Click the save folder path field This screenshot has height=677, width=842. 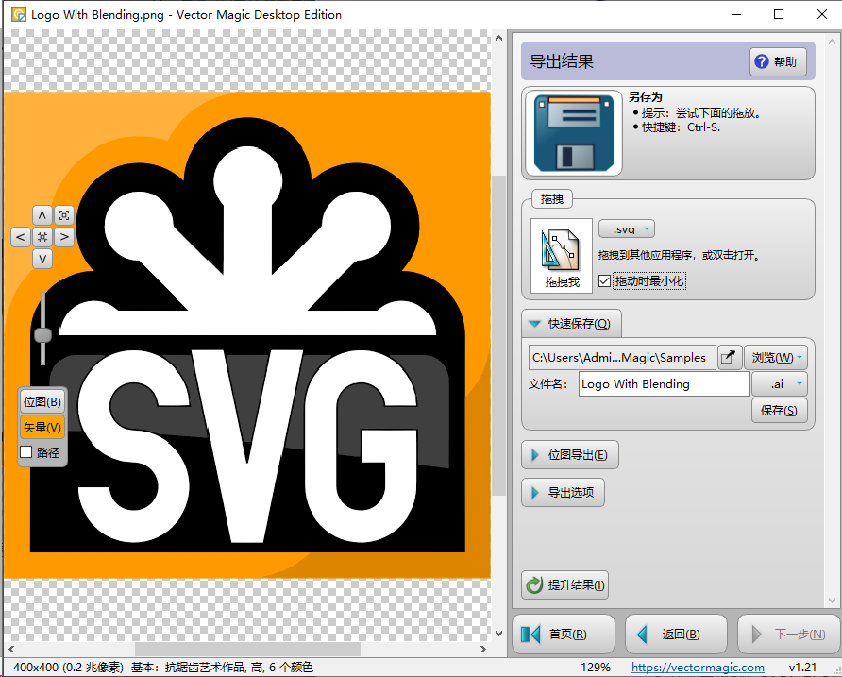click(622, 357)
